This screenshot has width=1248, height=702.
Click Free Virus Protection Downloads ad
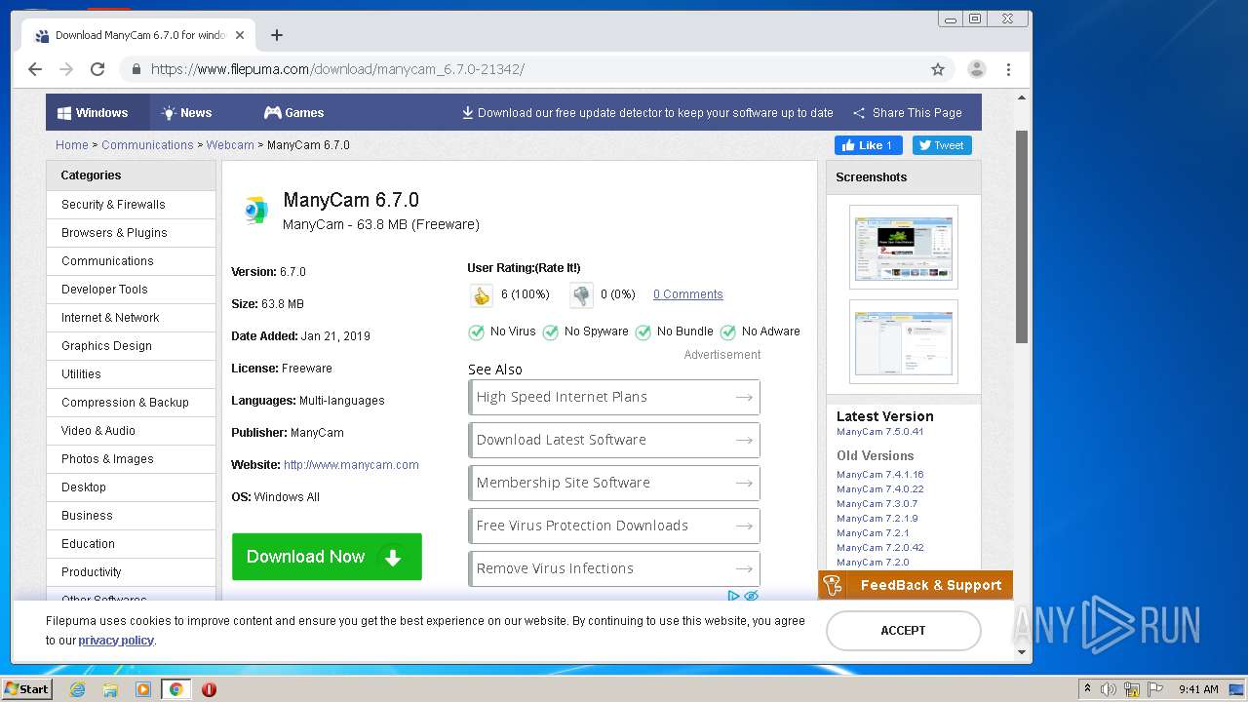coord(614,526)
